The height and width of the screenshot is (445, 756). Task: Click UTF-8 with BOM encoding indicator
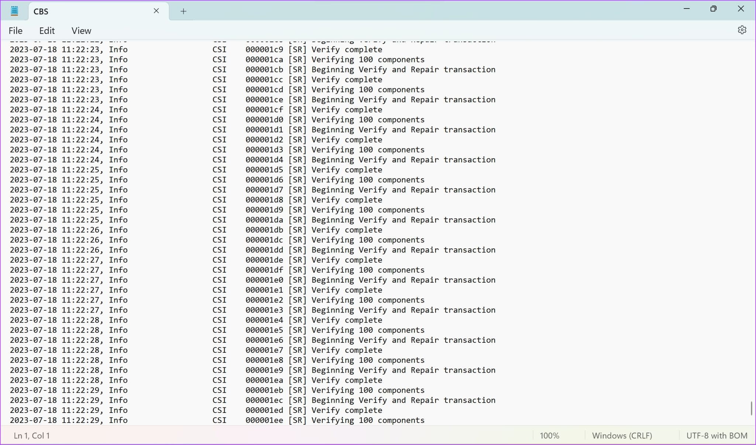(717, 435)
